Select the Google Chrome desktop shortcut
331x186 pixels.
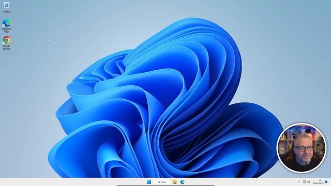7,43
